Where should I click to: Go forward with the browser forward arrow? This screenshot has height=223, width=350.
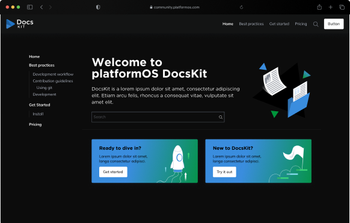click(x=51, y=7)
